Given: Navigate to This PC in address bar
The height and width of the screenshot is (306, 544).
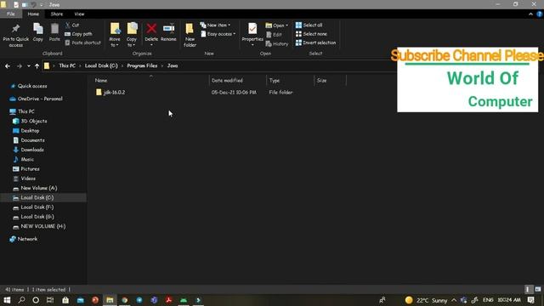Looking at the screenshot, I should 67,65.
